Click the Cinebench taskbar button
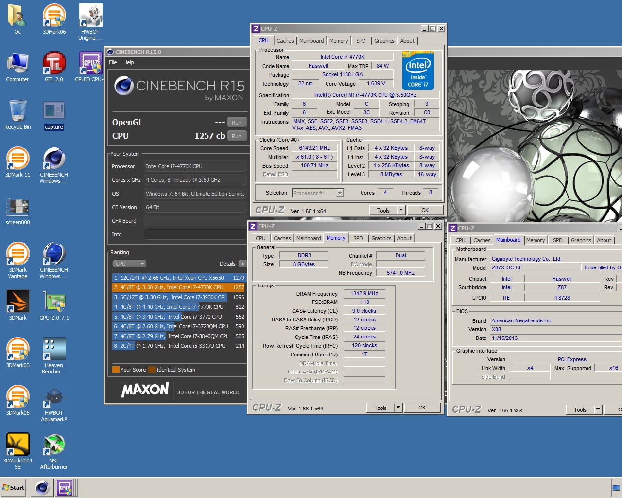 click(42, 487)
